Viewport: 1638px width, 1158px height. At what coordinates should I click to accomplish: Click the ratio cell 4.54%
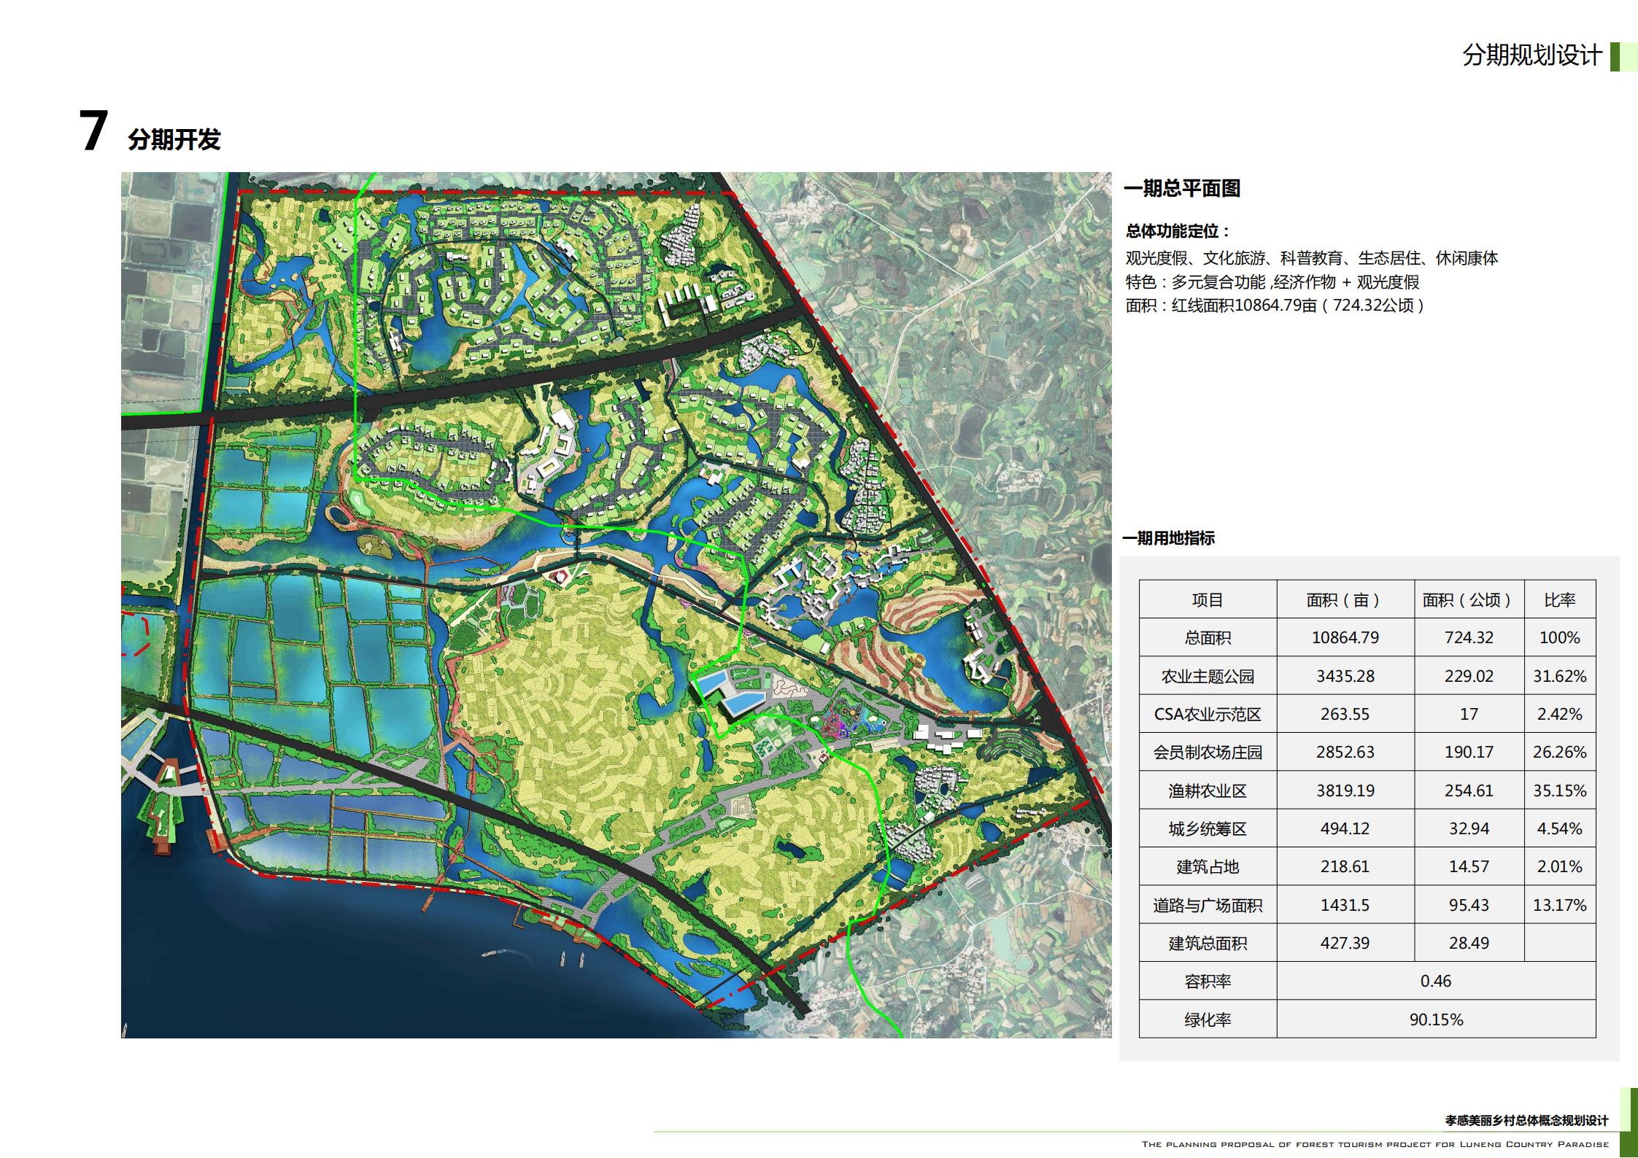coord(1559,829)
